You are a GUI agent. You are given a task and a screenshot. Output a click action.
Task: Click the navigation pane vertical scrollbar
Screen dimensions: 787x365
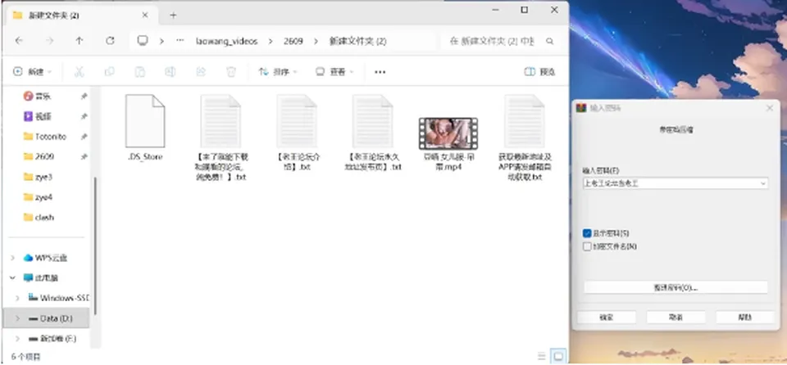95,246
